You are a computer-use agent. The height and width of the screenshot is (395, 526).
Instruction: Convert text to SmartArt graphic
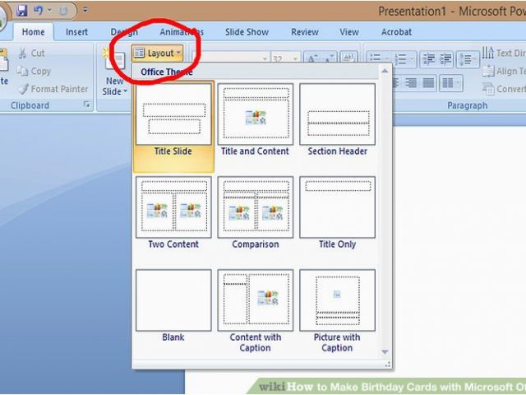pos(504,89)
